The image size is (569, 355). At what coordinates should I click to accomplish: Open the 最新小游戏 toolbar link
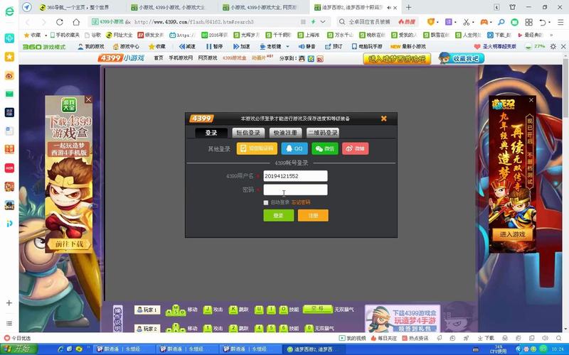[x=408, y=46]
